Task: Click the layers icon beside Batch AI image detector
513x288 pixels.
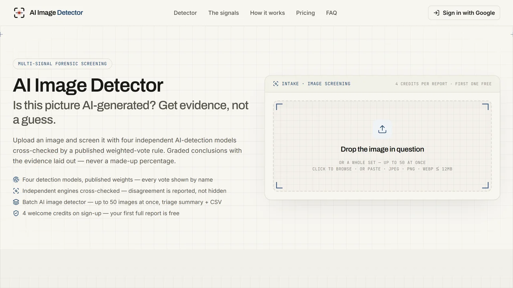Action: (x=16, y=202)
